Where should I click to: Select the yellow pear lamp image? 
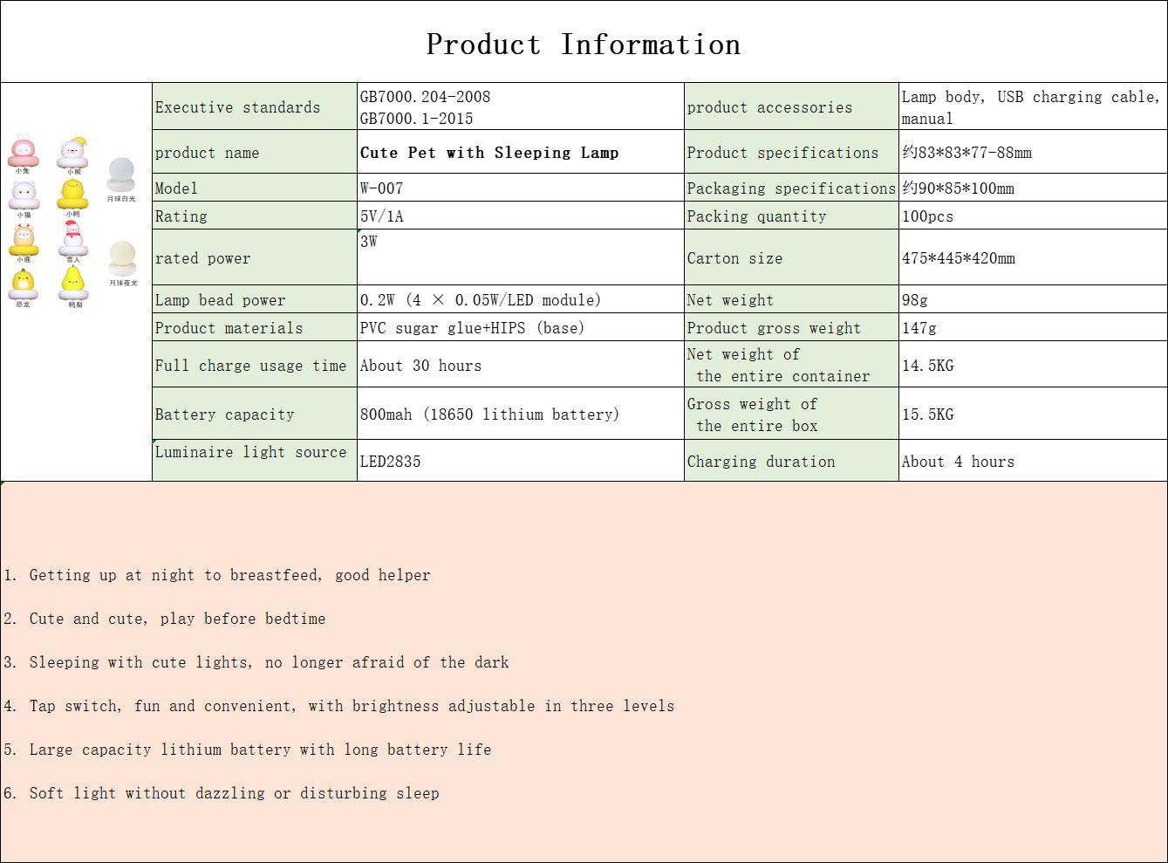click(x=72, y=284)
